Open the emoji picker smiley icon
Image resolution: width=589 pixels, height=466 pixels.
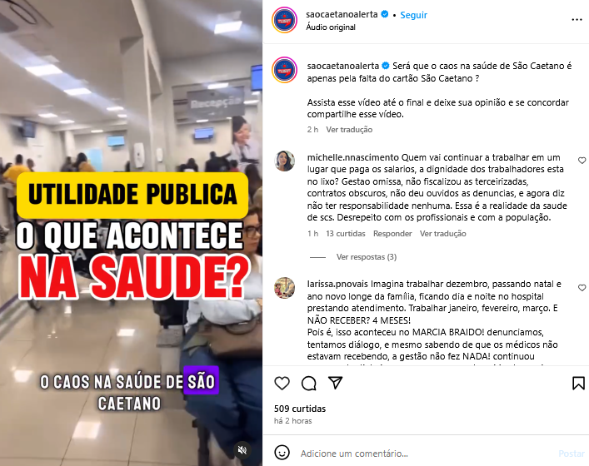[x=282, y=453]
